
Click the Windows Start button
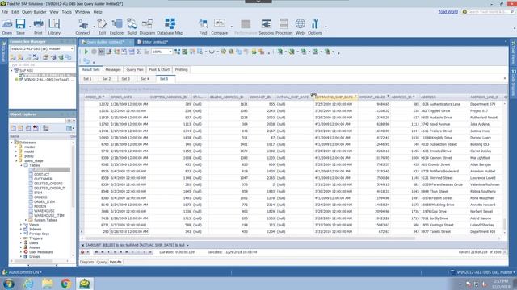[x=9, y=284]
